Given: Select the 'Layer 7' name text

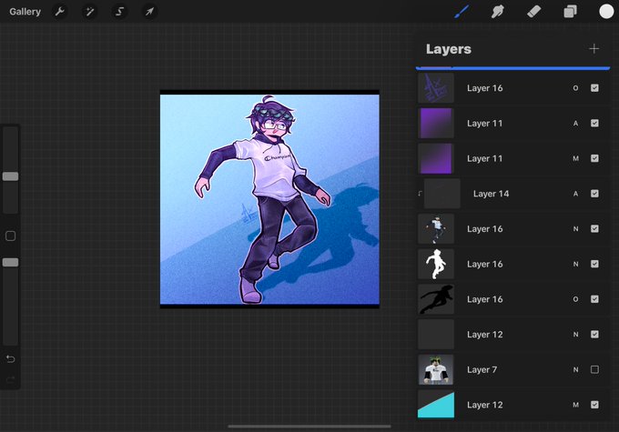Looking at the screenshot, I should pyautogui.click(x=482, y=369).
